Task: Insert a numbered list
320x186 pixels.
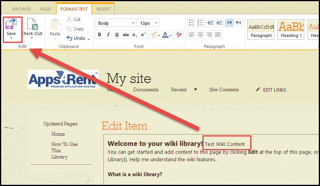Action: tap(200, 23)
